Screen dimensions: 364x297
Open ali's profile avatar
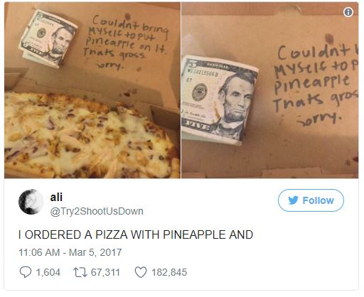pos(31,202)
